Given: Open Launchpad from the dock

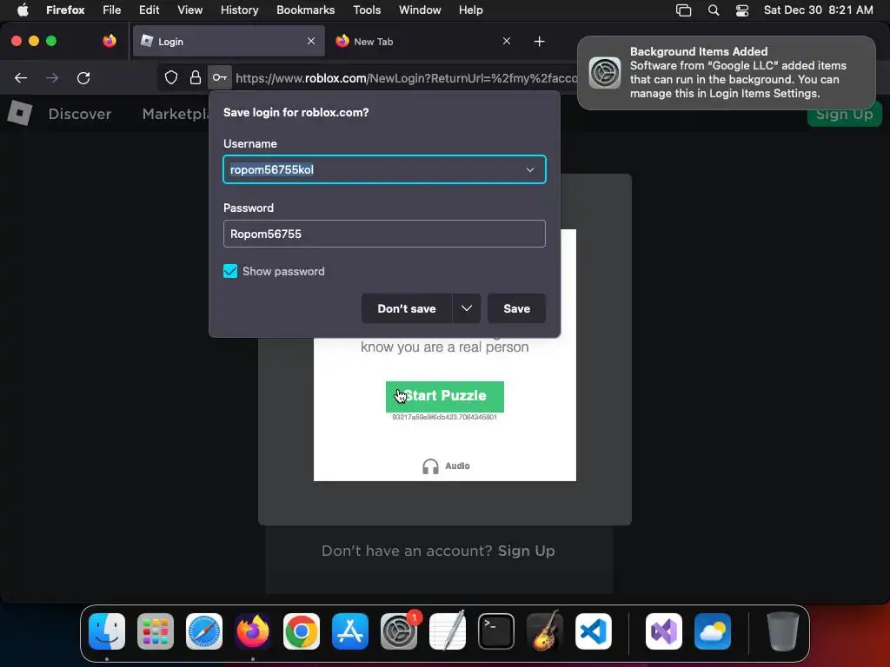Looking at the screenshot, I should pyautogui.click(x=156, y=631).
